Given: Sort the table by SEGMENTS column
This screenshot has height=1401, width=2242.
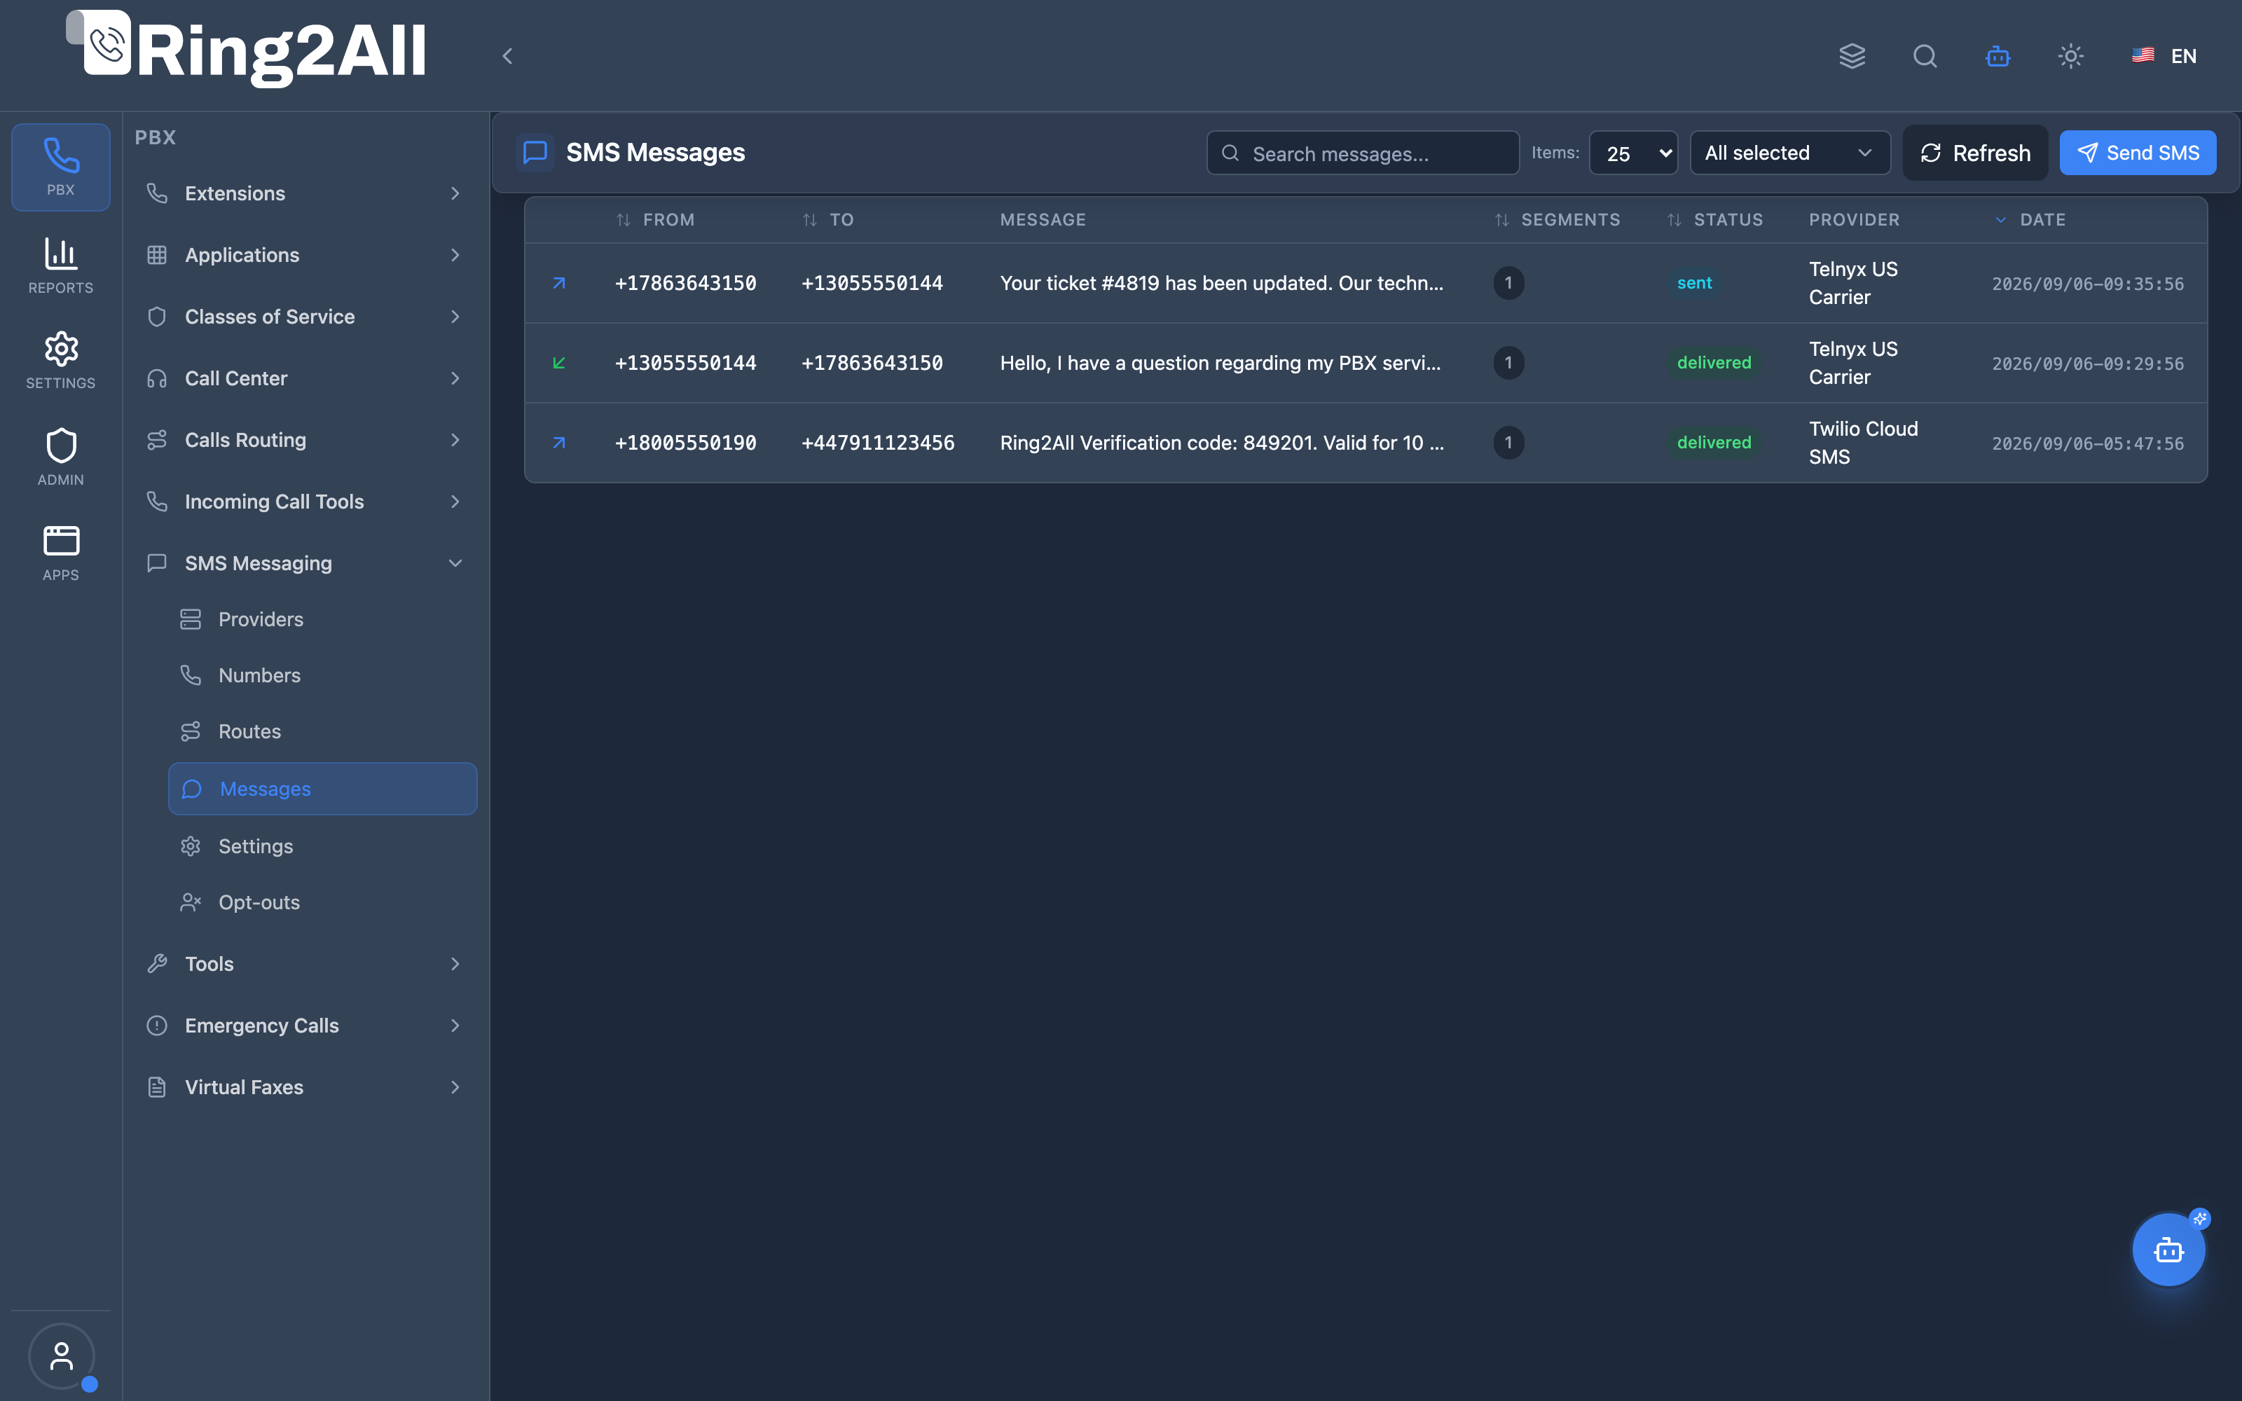Looking at the screenshot, I should [1557, 219].
